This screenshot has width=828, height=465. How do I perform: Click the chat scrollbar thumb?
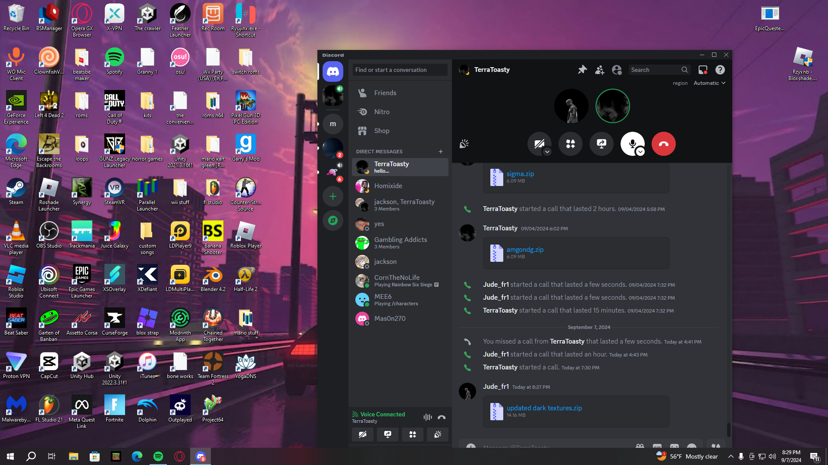[x=728, y=429]
